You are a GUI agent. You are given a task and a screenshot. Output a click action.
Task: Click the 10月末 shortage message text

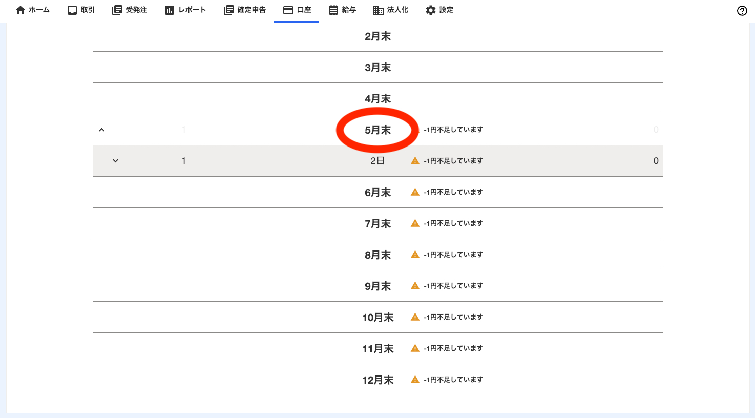point(453,317)
